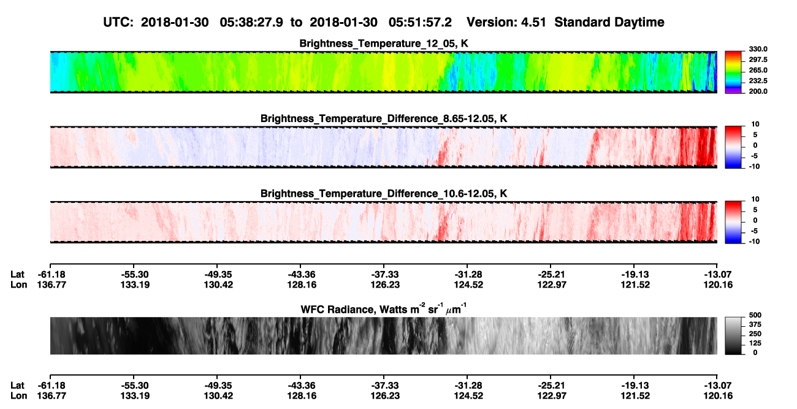
Task: Click the "330.0" color bar label
Action: point(758,49)
